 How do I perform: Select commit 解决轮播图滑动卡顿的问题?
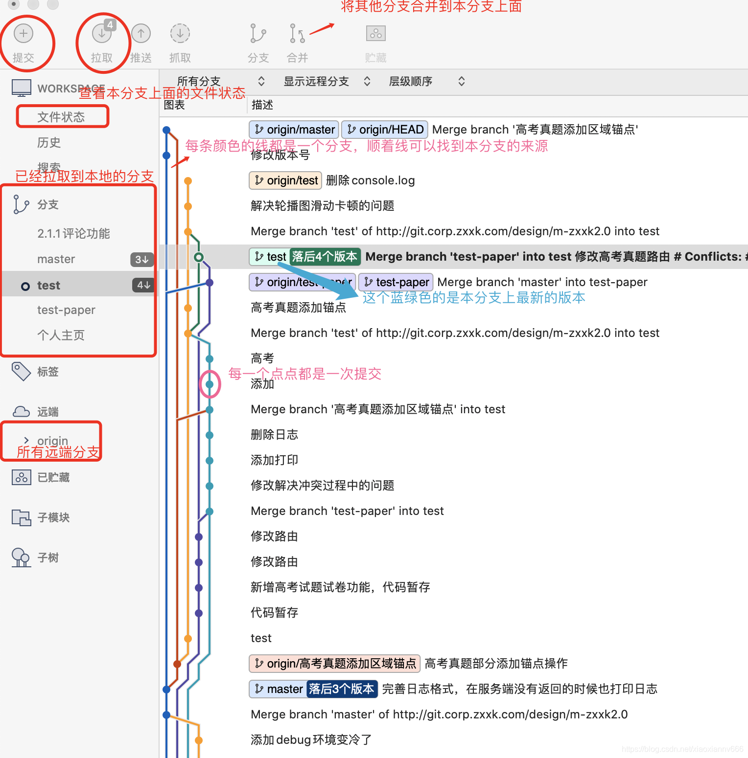pos(323,206)
